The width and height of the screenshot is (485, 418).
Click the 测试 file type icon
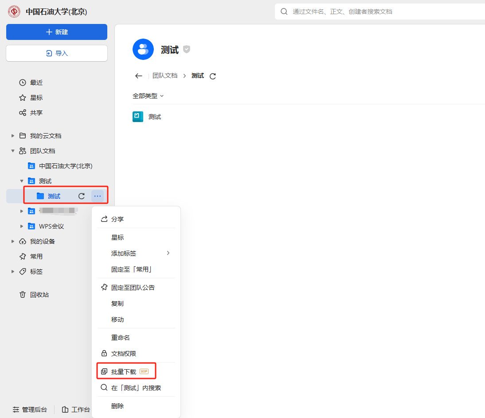[138, 117]
